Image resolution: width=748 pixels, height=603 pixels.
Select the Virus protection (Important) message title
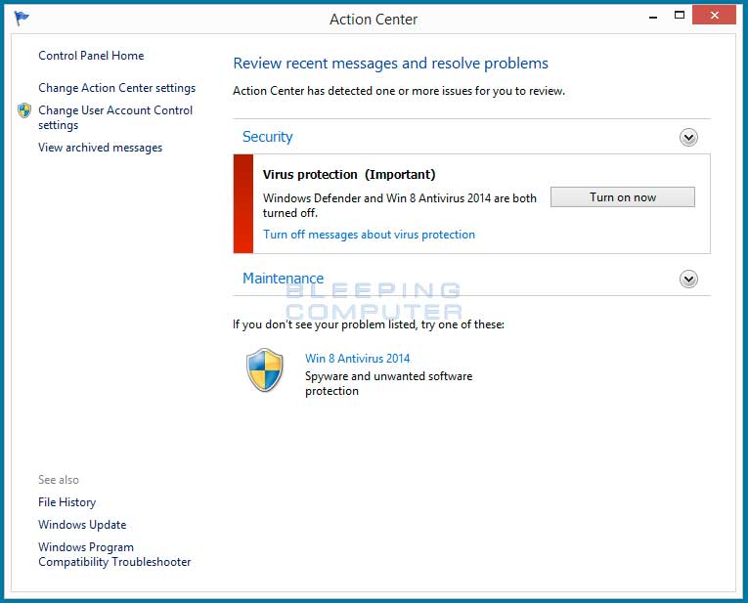349,174
